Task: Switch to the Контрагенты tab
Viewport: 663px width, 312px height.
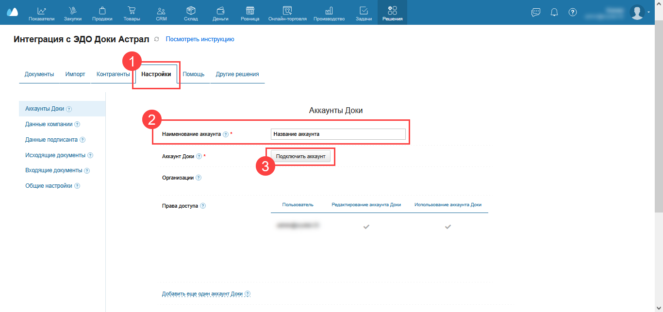Action: point(113,74)
